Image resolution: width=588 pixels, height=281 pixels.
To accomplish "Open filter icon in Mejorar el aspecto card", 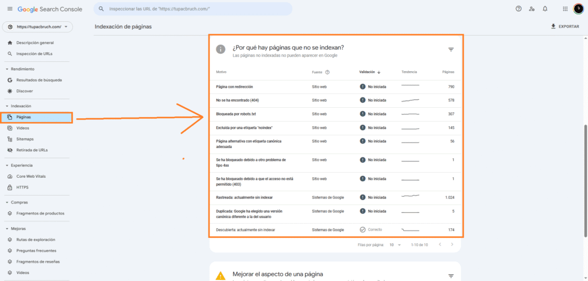I will click(x=451, y=276).
